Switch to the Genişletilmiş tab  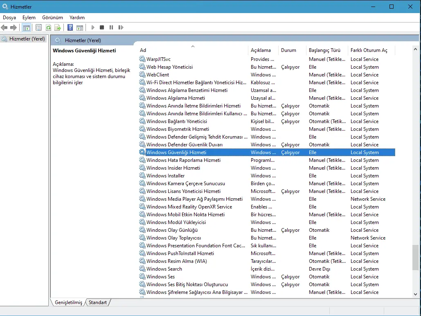coord(68,303)
